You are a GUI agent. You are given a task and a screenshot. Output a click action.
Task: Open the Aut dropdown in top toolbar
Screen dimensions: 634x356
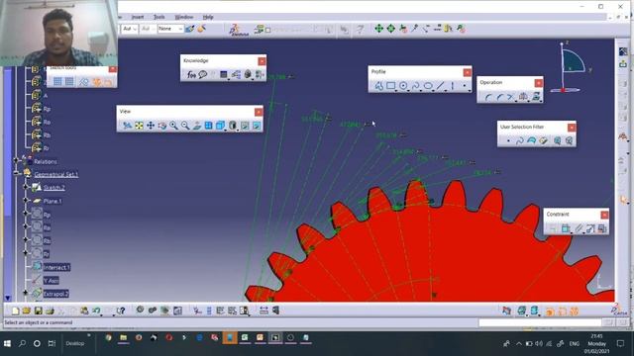[130, 29]
